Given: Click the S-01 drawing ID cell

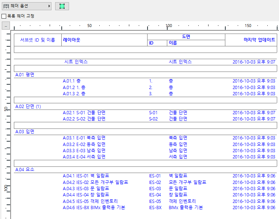Looking at the screenshot, I should [153, 113].
